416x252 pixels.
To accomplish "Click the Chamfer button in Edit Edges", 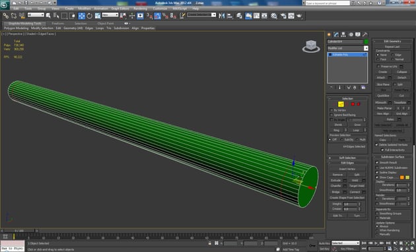I will click(x=336, y=186).
